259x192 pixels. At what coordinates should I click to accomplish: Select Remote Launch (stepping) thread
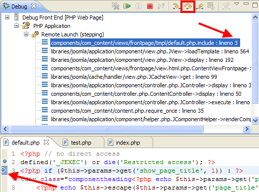coord(73,34)
